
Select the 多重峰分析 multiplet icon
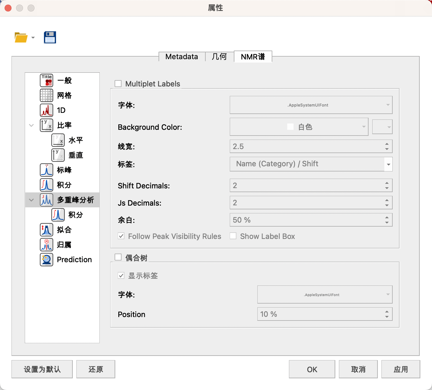pos(47,200)
